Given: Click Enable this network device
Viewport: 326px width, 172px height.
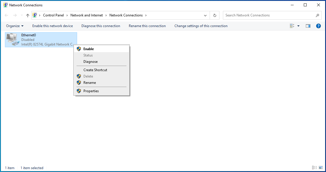Looking at the screenshot, I should click(x=52, y=26).
